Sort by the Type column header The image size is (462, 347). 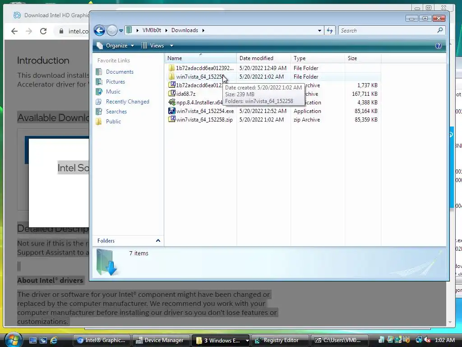coord(318,58)
